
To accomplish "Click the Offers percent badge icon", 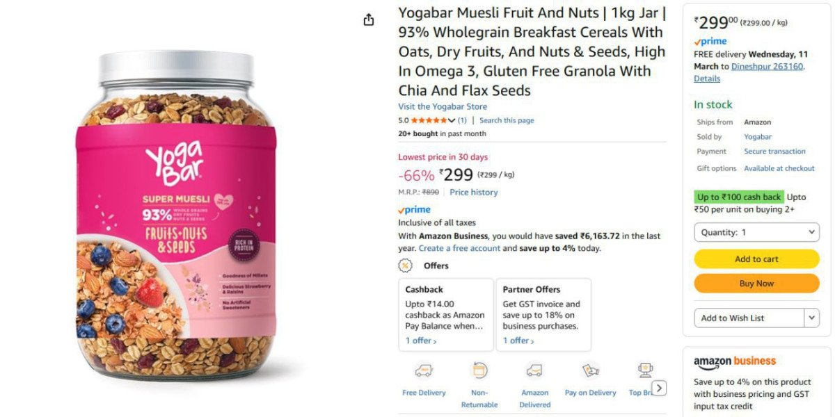I will tap(404, 265).
